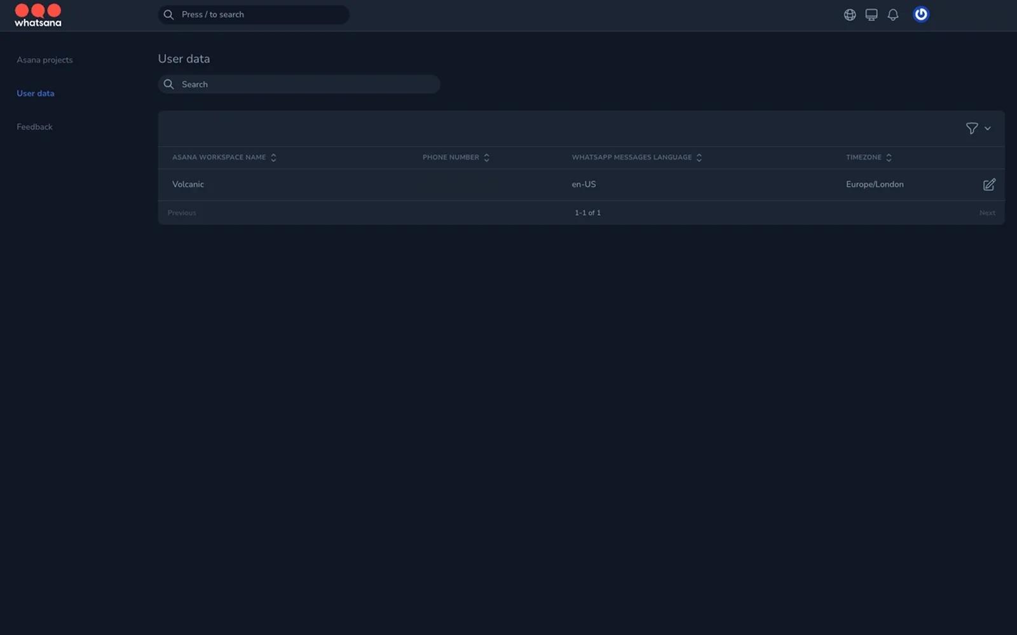Click the whatsana logo
Viewport: 1017px width, 635px height.
pos(38,15)
